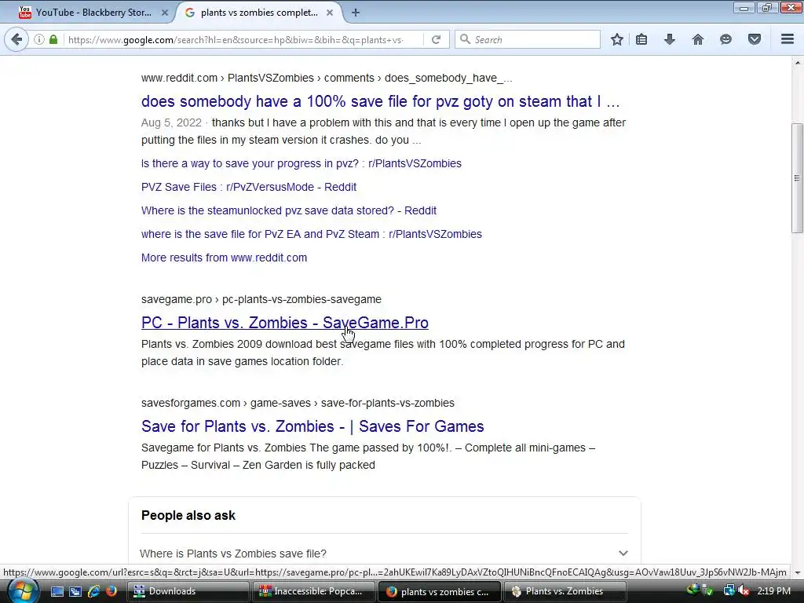Click the safely remove hardware tray icon
The width and height of the screenshot is (804, 603).
708,591
